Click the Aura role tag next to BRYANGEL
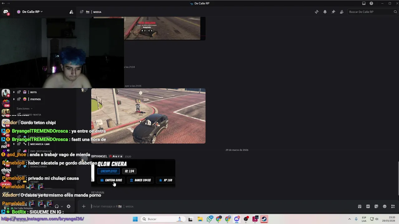Screen dimensions: 399x224 pos(116,156)
